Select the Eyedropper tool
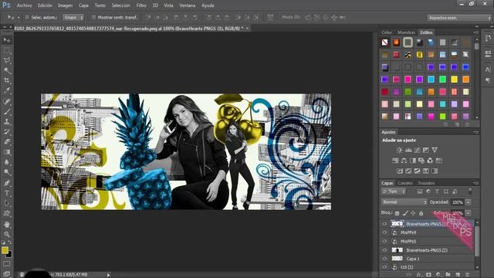494x278 pixels. (x=7, y=91)
